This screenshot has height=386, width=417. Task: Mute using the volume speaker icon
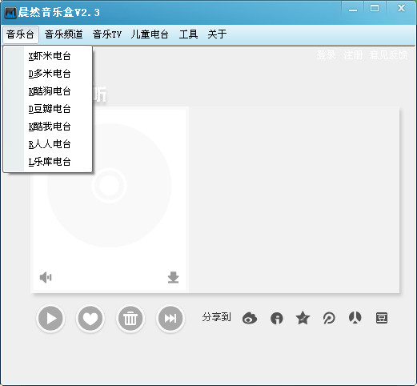click(46, 278)
